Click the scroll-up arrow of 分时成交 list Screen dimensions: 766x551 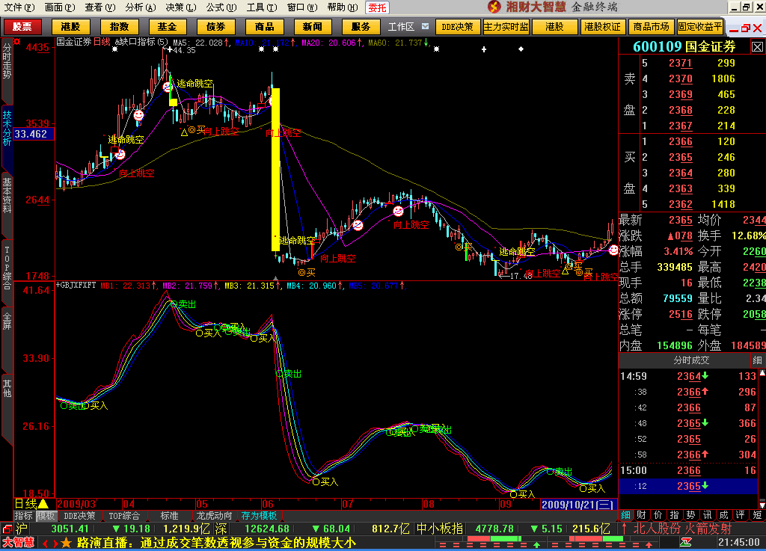pos(762,373)
